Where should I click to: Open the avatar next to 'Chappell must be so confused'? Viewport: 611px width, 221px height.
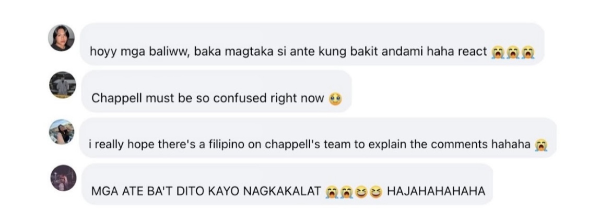tap(63, 85)
